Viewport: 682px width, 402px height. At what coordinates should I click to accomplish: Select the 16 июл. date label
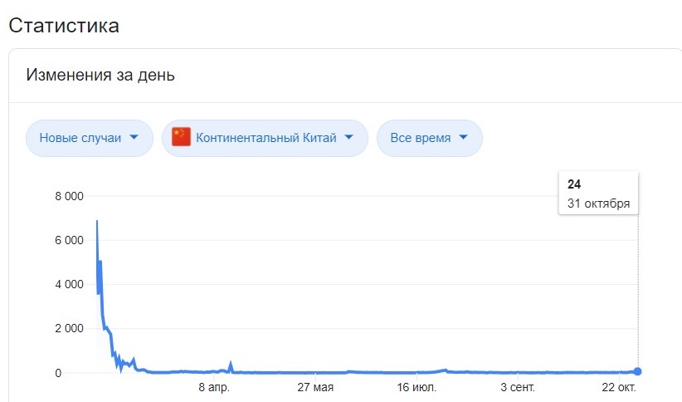pyautogui.click(x=417, y=387)
